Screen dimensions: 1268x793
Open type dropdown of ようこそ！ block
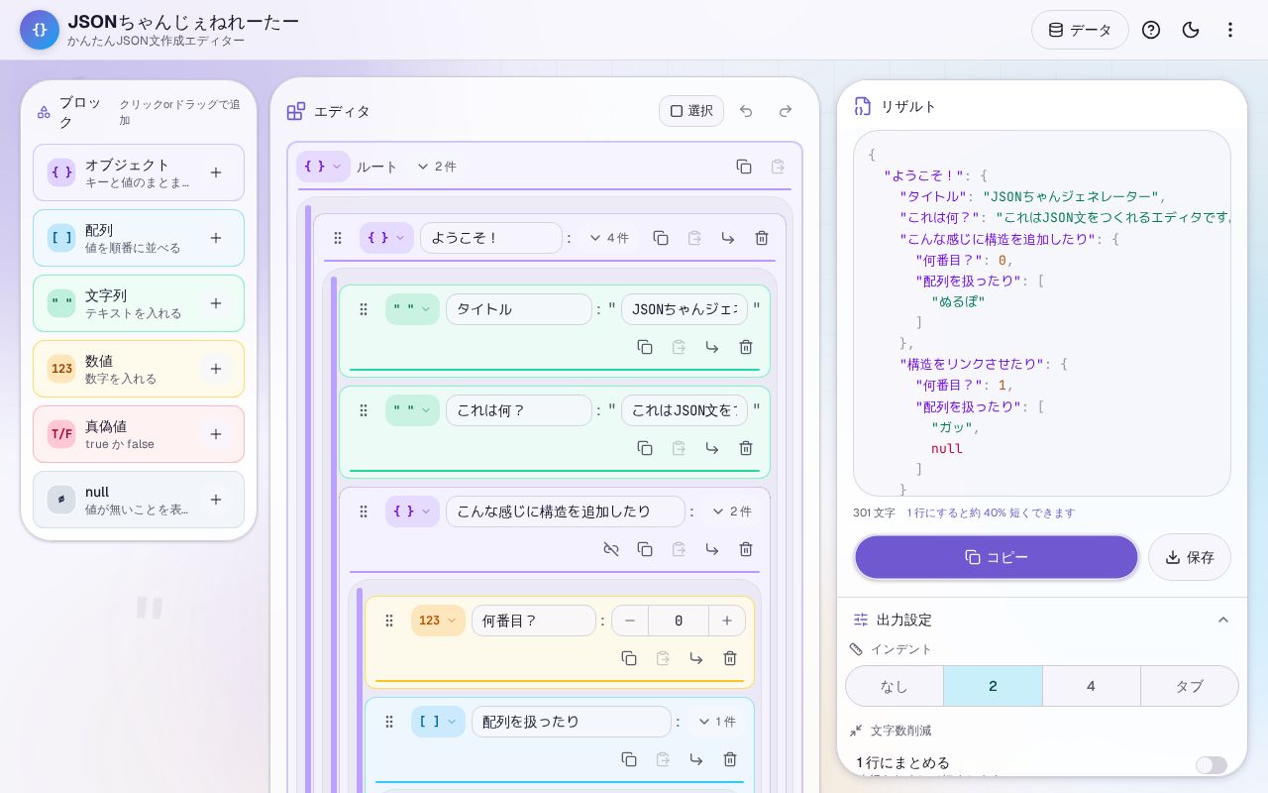pos(386,238)
